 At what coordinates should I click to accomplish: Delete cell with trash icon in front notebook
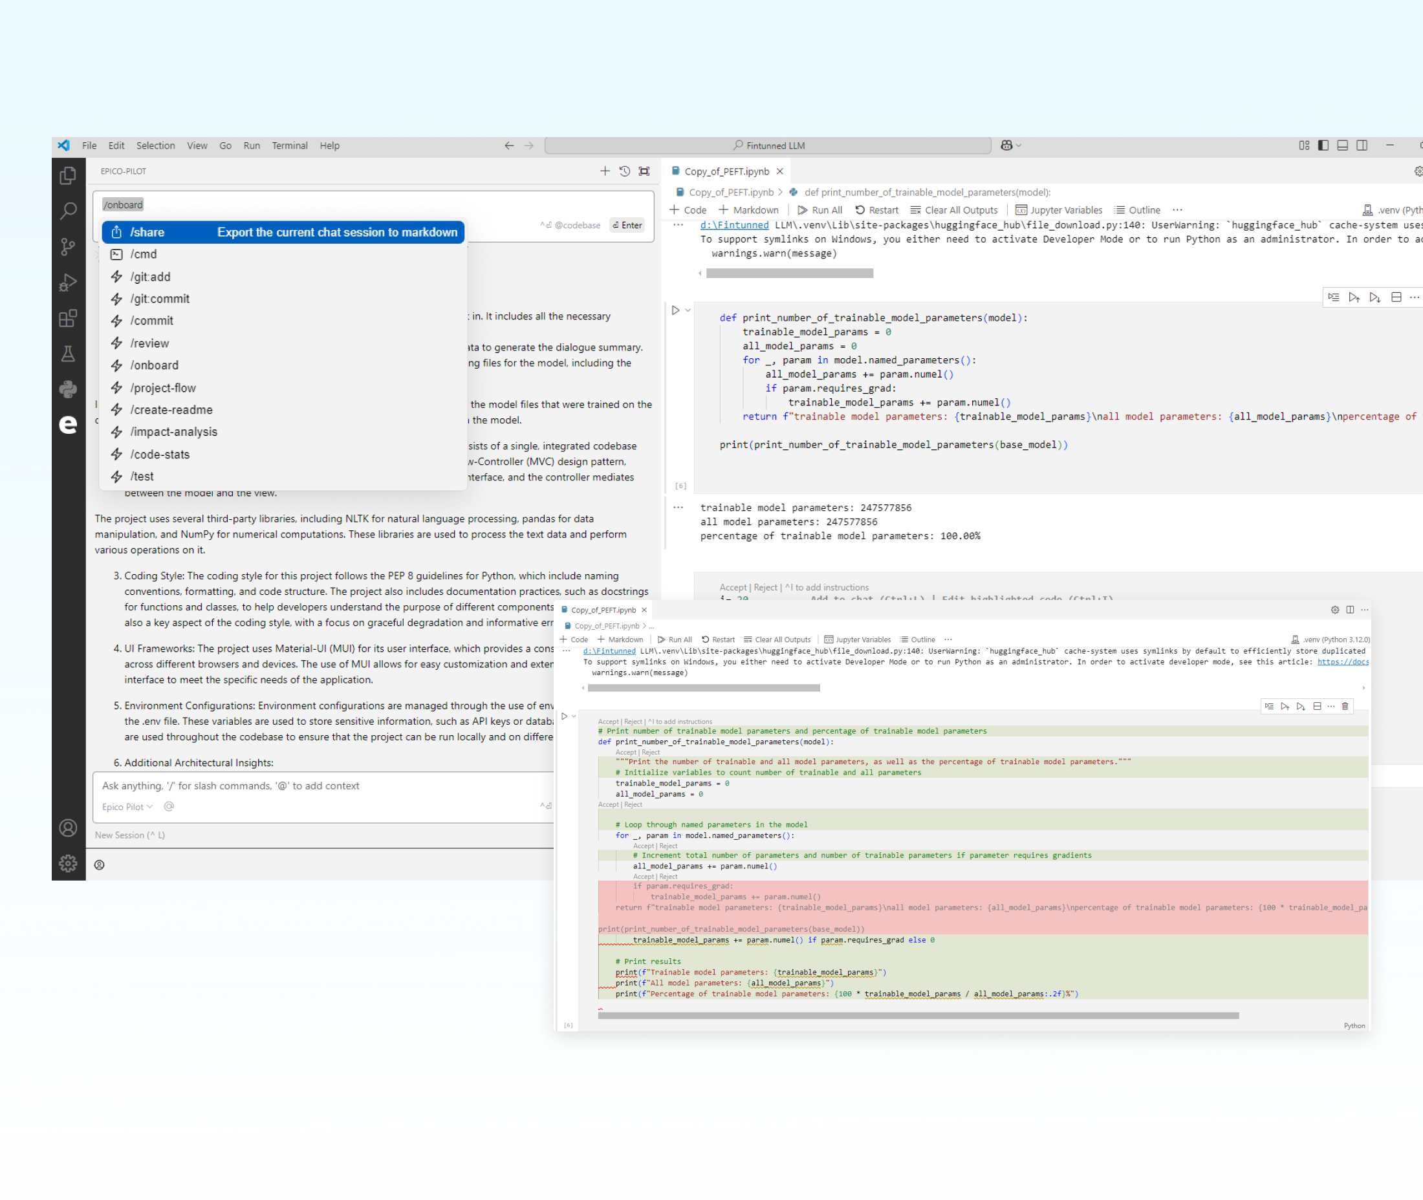1345,706
